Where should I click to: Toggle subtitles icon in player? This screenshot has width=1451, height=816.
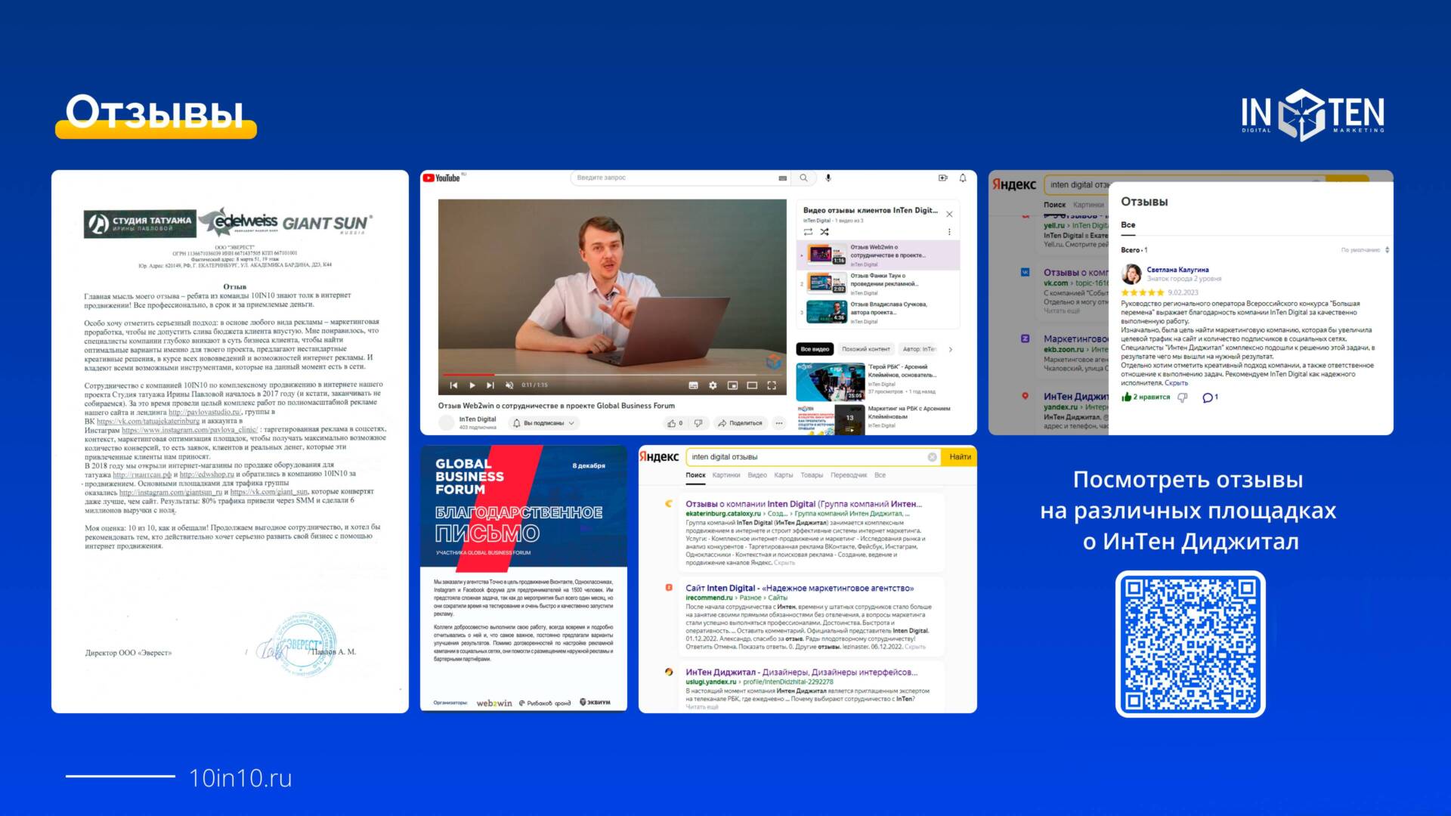693,385
